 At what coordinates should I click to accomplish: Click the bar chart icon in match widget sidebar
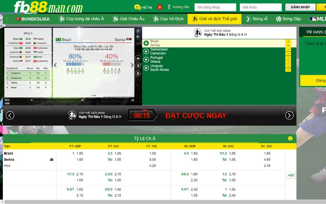(x=138, y=58)
